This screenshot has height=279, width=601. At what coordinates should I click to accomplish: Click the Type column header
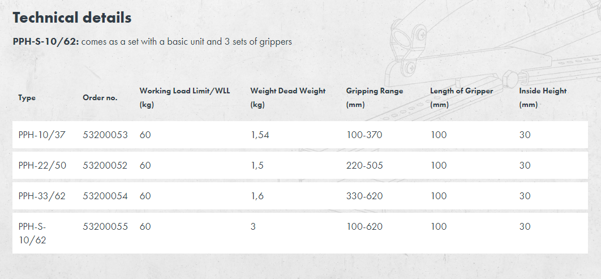pos(27,98)
